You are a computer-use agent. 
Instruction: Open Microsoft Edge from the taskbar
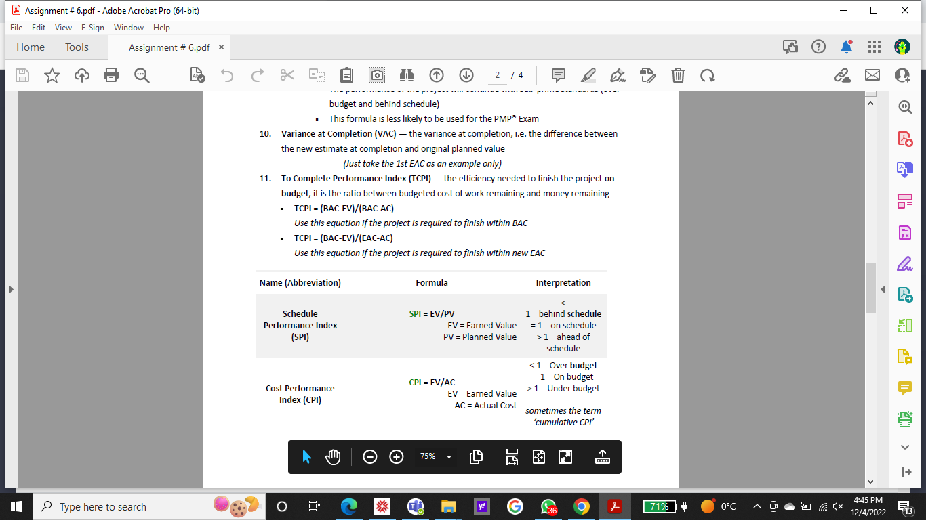[348, 506]
